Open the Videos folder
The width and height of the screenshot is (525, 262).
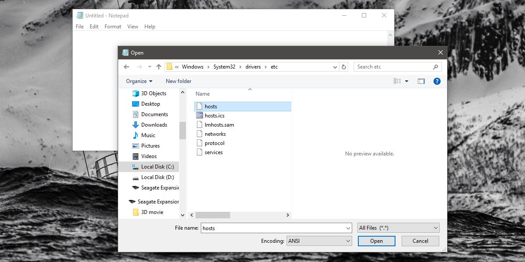click(149, 156)
